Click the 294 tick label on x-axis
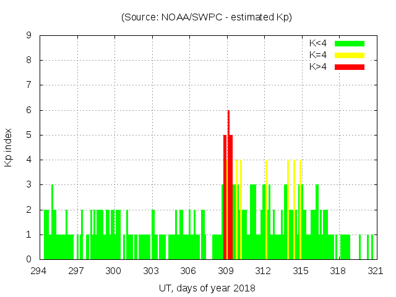This screenshot has width=396, height=297. pyautogui.click(x=39, y=271)
